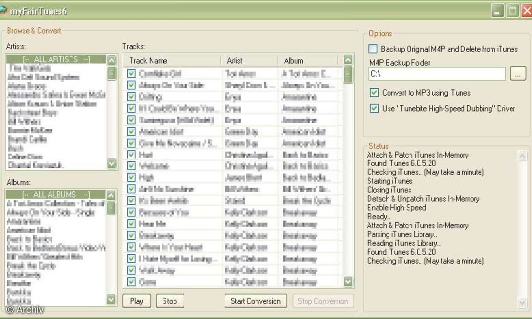The width and height of the screenshot is (532, 319).
Task: Click the Parsing iTunes Library.. status line
Action: pyautogui.click(x=402, y=234)
